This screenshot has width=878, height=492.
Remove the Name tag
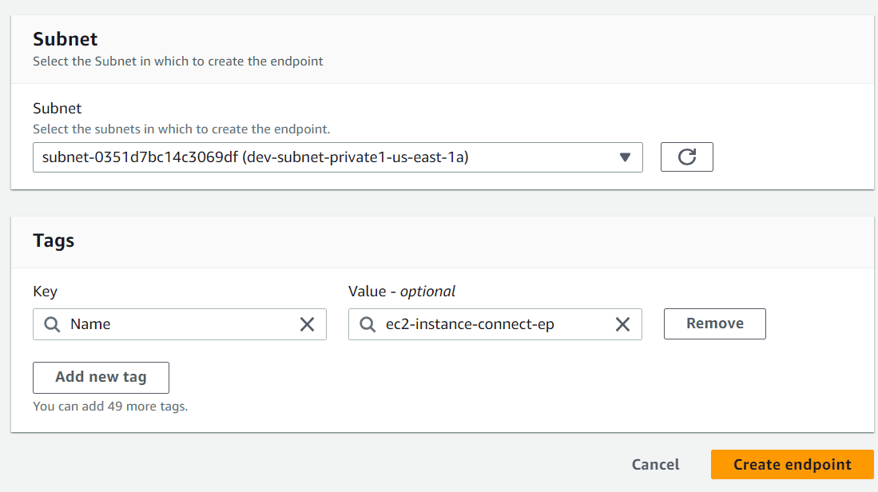[x=714, y=323]
